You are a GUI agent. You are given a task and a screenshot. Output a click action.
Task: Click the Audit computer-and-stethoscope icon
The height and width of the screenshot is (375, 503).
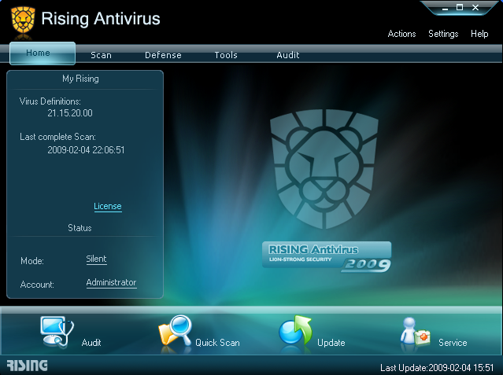coord(57,332)
